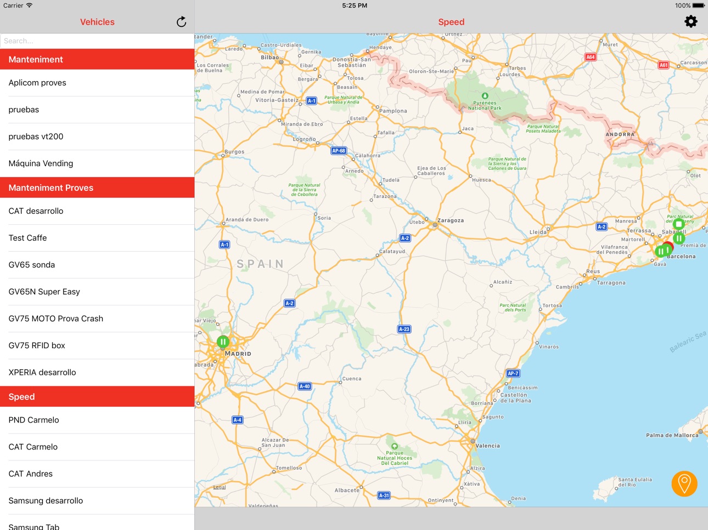708x530 pixels.
Task: Tap the battery indicator in status bar
Action: pyautogui.click(x=698, y=5)
